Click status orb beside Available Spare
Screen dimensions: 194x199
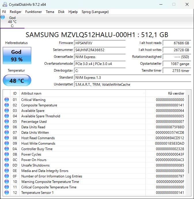pos(7,111)
